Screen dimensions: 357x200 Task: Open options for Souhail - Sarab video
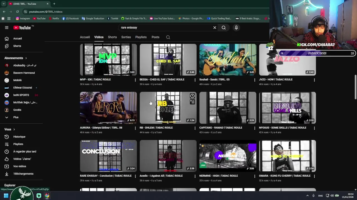click(x=255, y=80)
